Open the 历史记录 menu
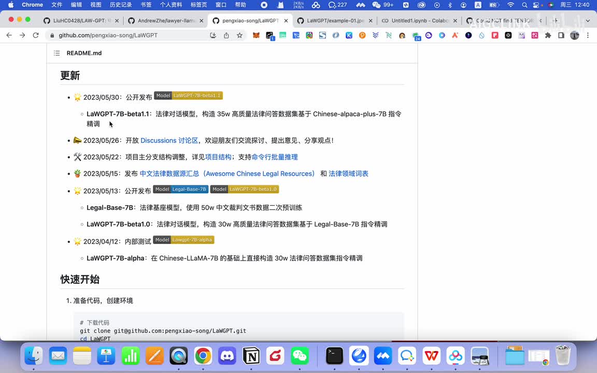This screenshot has height=373, width=597. point(121,5)
